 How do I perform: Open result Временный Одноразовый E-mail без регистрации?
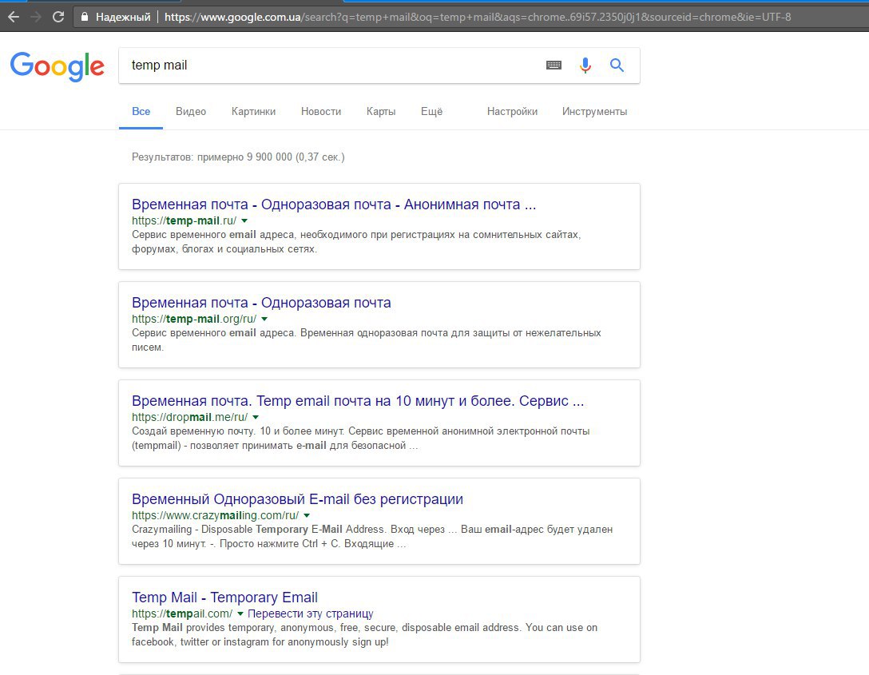(x=297, y=499)
